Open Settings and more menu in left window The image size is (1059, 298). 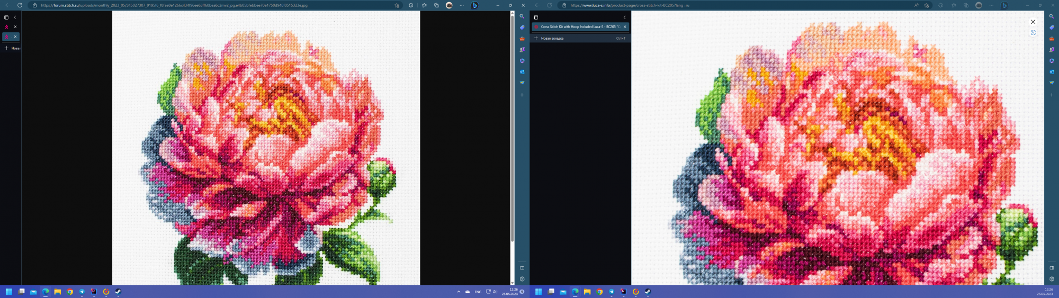pyautogui.click(x=462, y=5)
